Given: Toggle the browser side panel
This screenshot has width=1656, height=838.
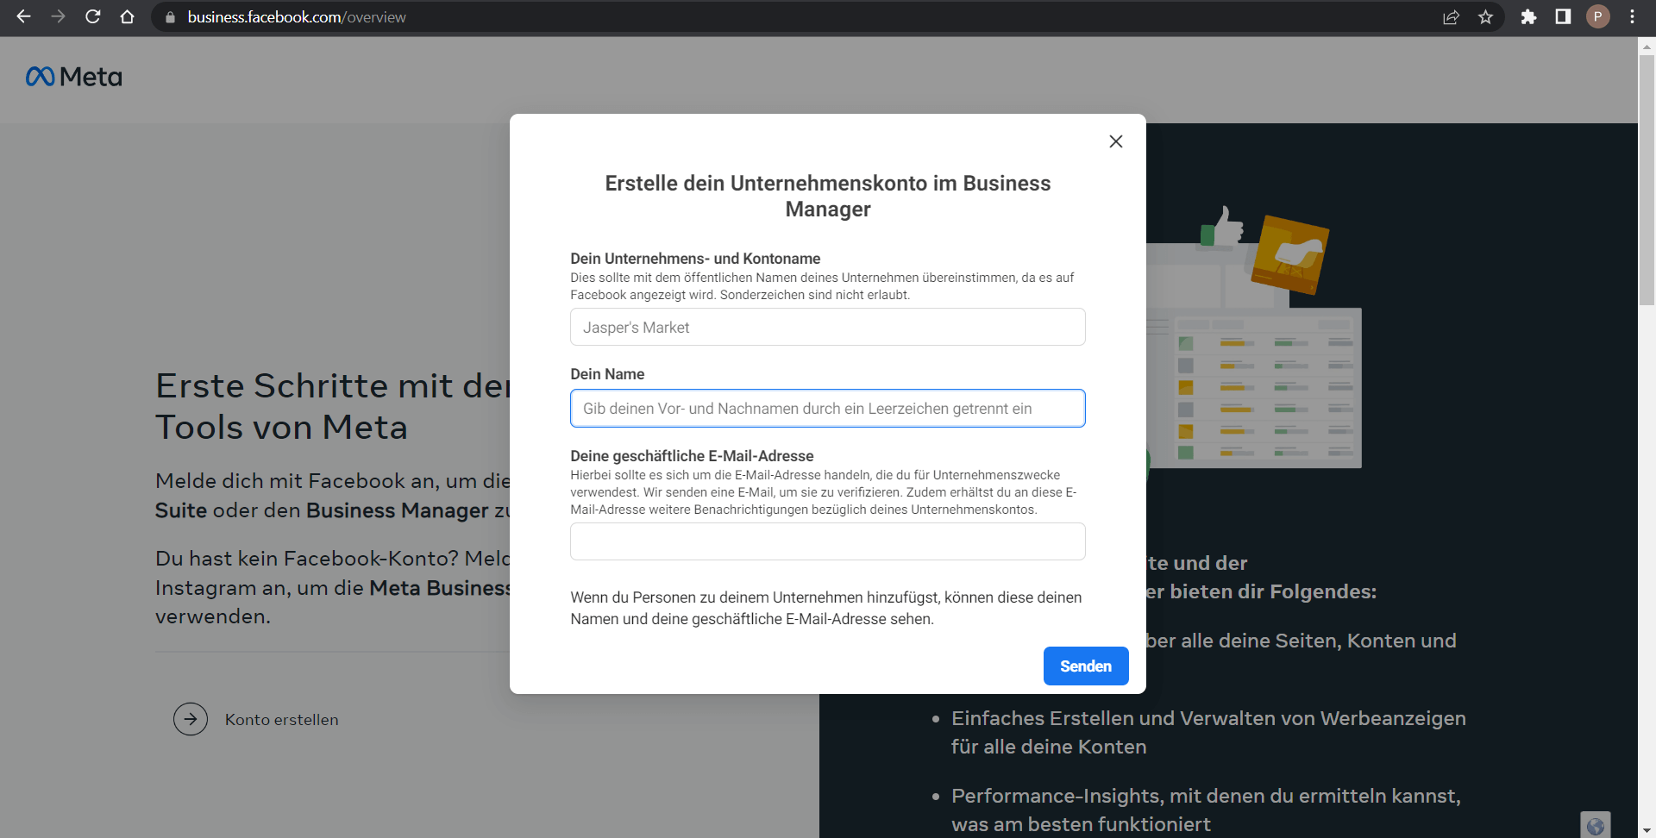Looking at the screenshot, I should click(x=1563, y=17).
